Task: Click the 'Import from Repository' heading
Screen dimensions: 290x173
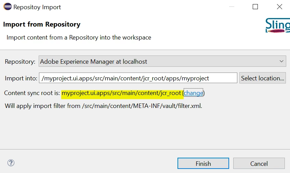Action: click(x=42, y=24)
